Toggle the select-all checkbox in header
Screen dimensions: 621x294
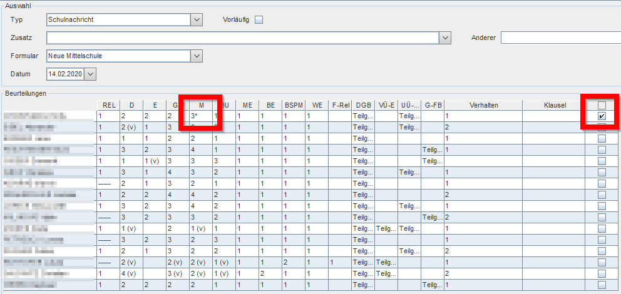pyautogui.click(x=602, y=105)
